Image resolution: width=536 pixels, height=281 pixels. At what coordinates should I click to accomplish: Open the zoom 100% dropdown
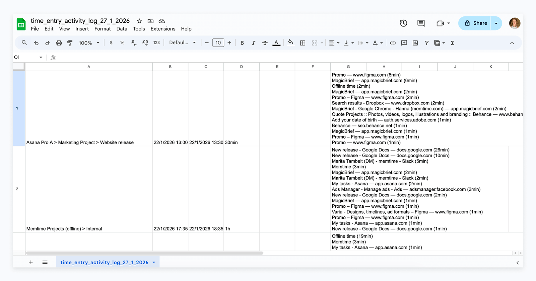tap(89, 43)
